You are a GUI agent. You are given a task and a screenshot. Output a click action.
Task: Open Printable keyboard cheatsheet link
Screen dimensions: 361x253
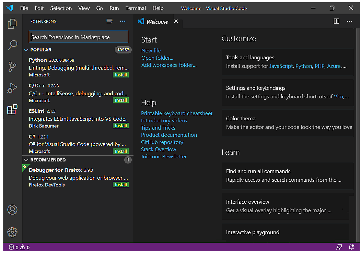(177, 113)
